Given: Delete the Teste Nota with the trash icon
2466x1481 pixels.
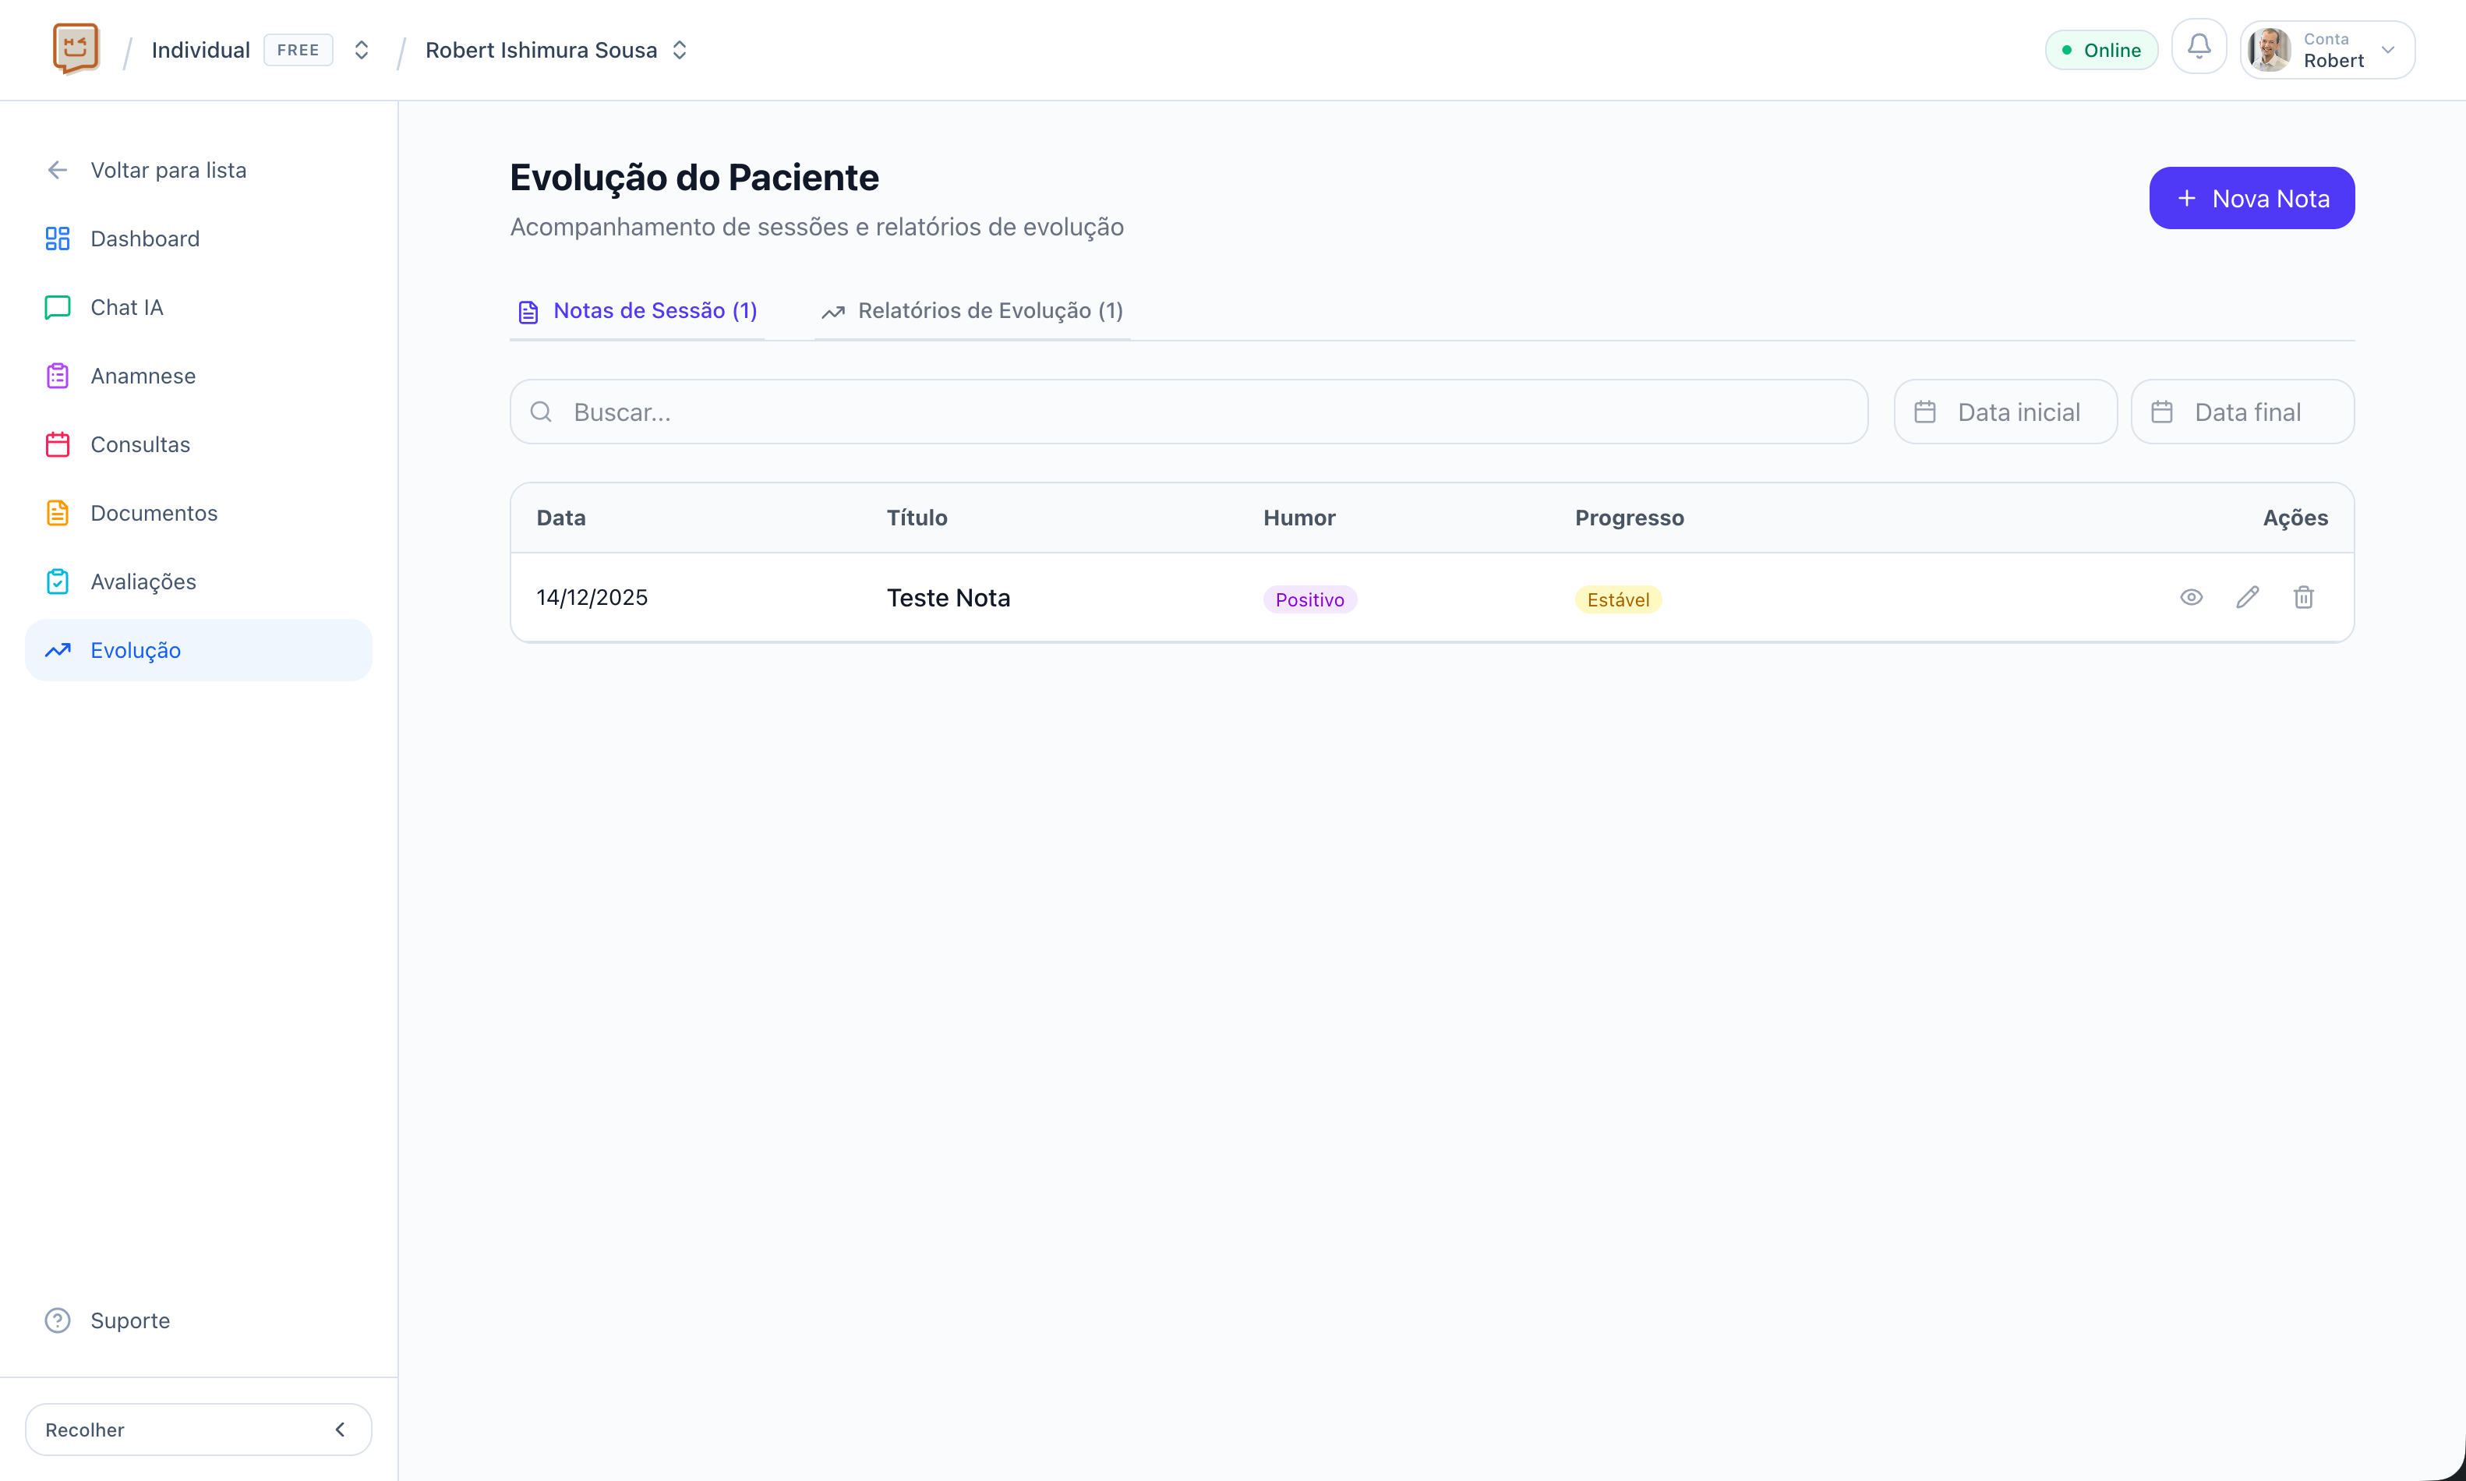Looking at the screenshot, I should tap(2303, 597).
